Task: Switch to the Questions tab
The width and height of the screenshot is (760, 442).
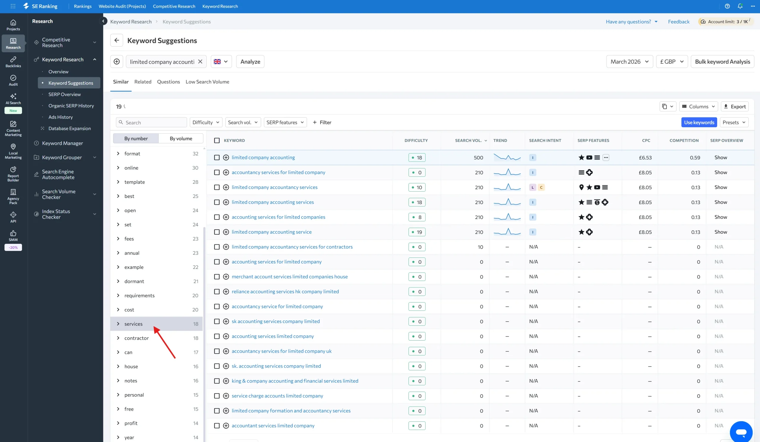Action: click(x=168, y=82)
